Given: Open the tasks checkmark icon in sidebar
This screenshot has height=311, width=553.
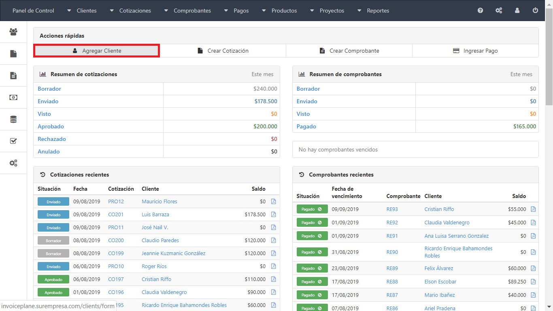Looking at the screenshot, I should pyautogui.click(x=13, y=141).
